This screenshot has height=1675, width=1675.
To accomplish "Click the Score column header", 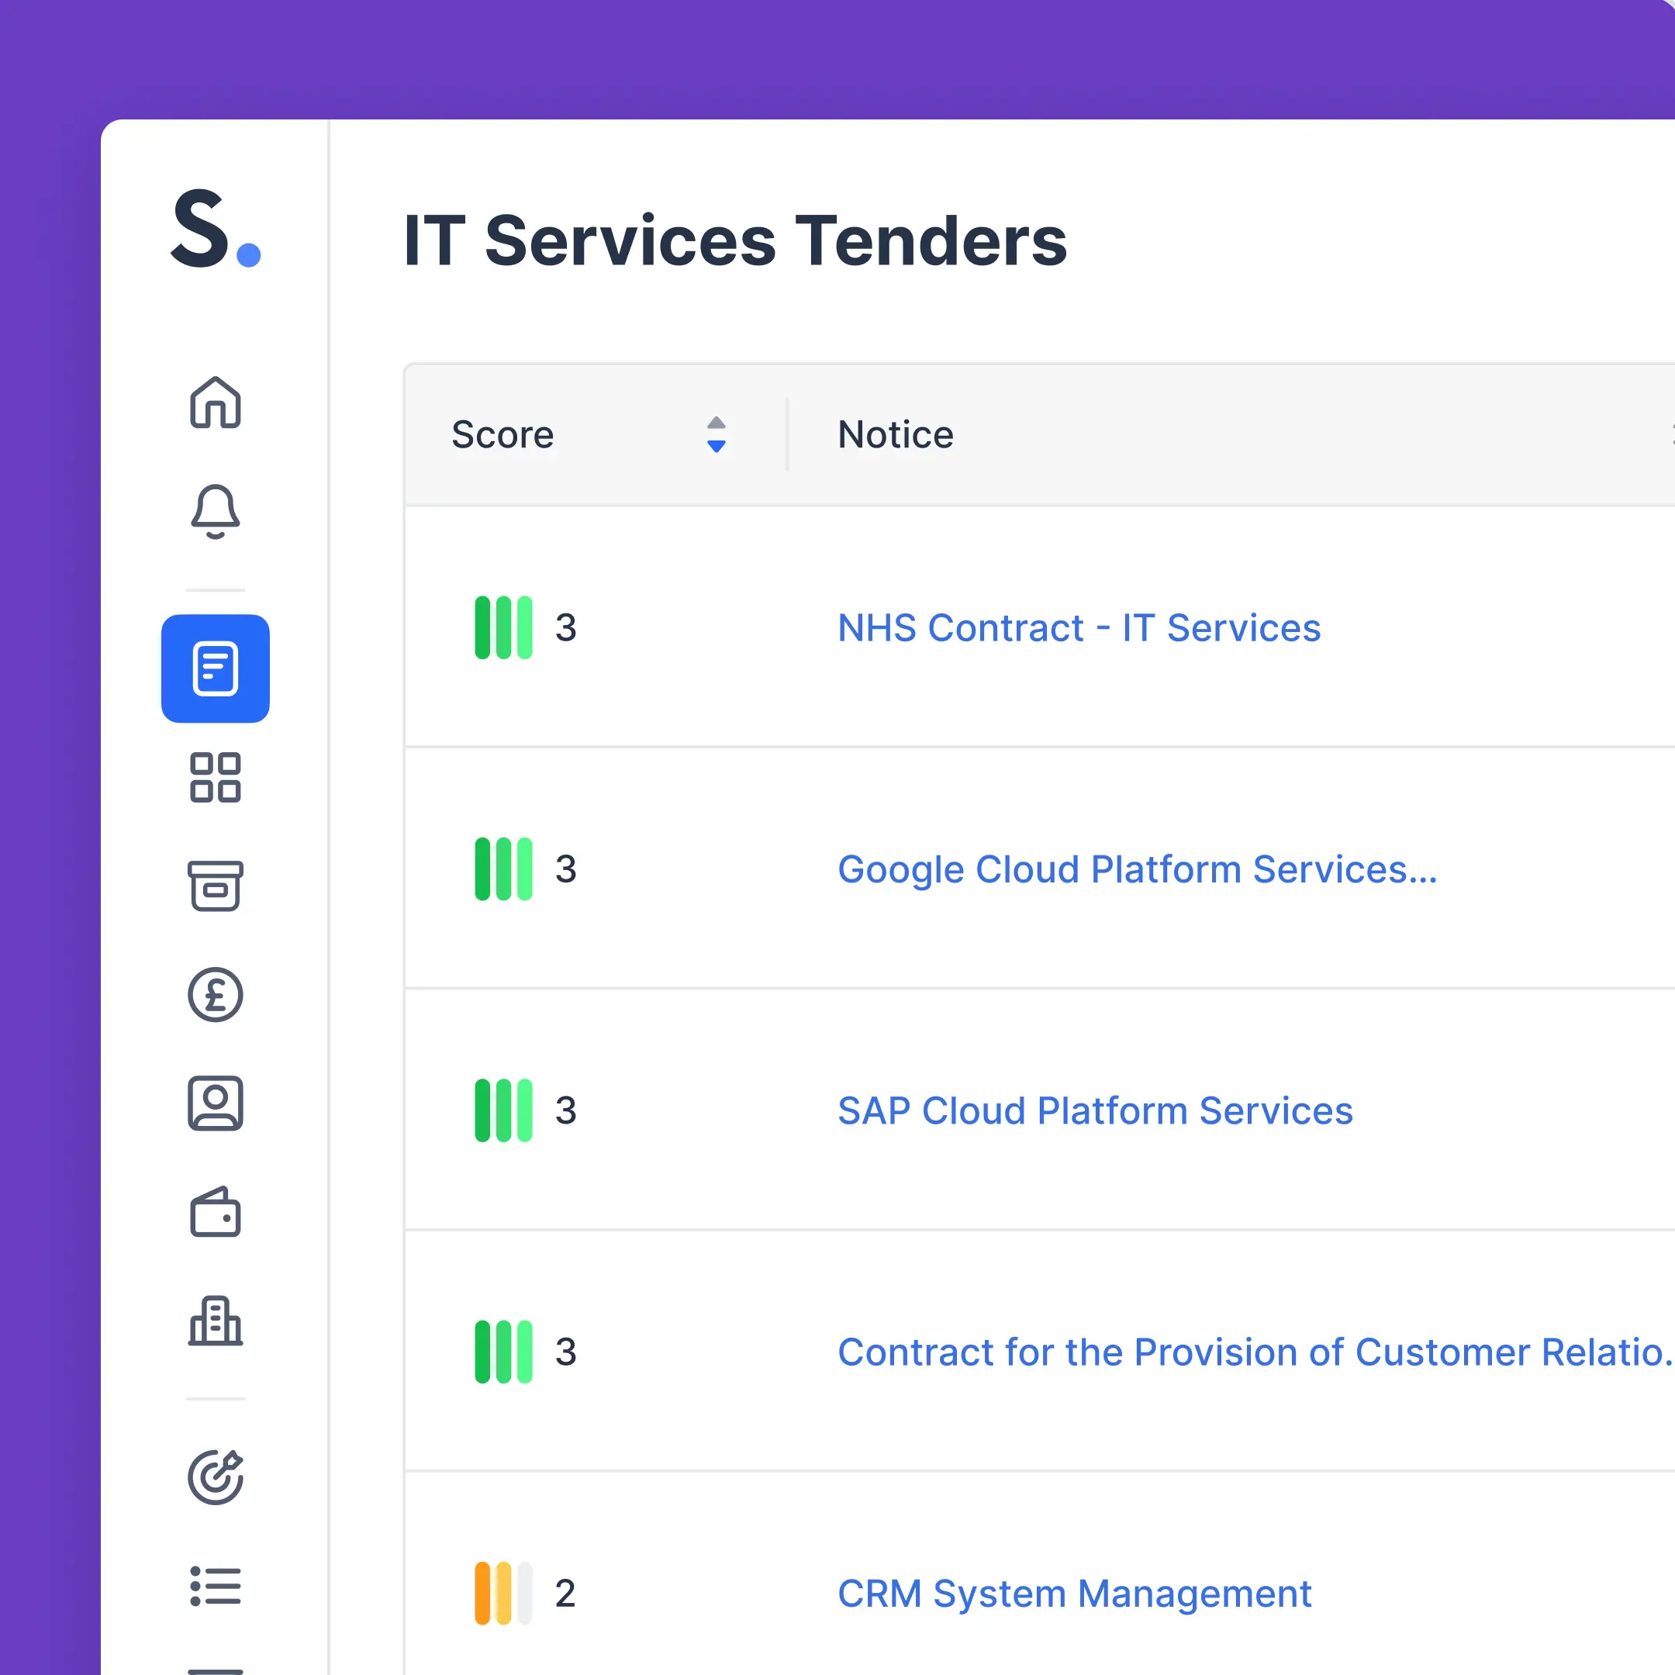I will [502, 434].
